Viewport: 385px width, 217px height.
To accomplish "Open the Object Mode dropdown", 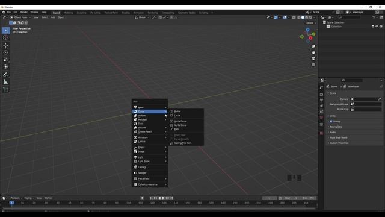I will 20,17.
